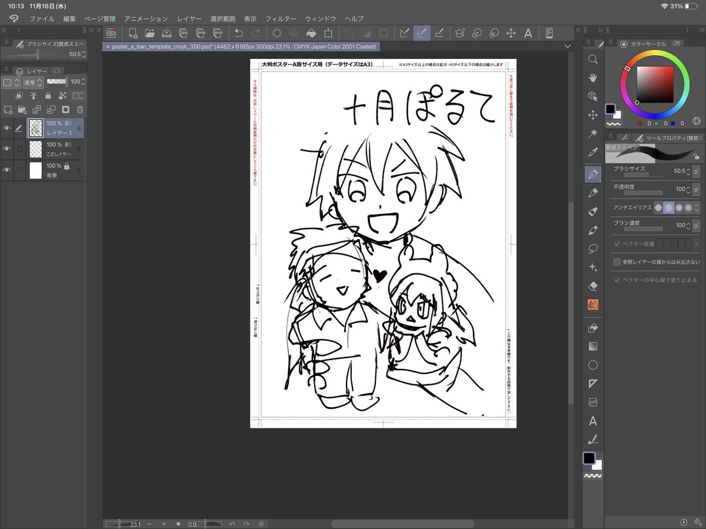Open the ヘルプ menu
The width and height of the screenshot is (706, 529).
point(354,19)
